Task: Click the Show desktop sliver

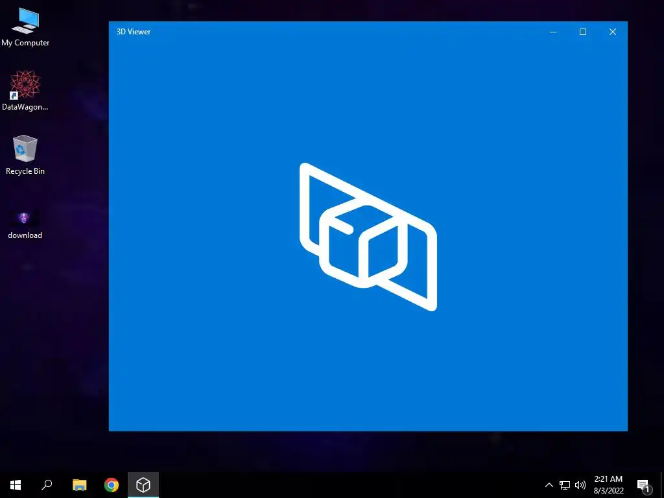Action: coord(662,485)
